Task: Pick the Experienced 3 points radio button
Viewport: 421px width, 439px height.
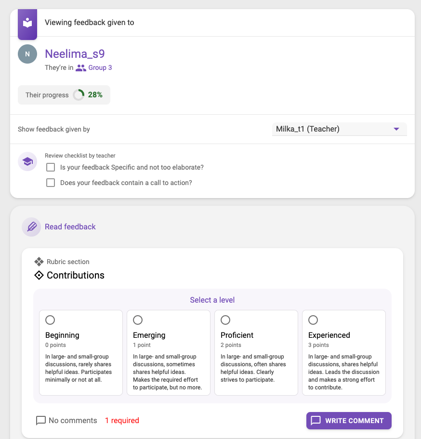Action: tap(313, 320)
